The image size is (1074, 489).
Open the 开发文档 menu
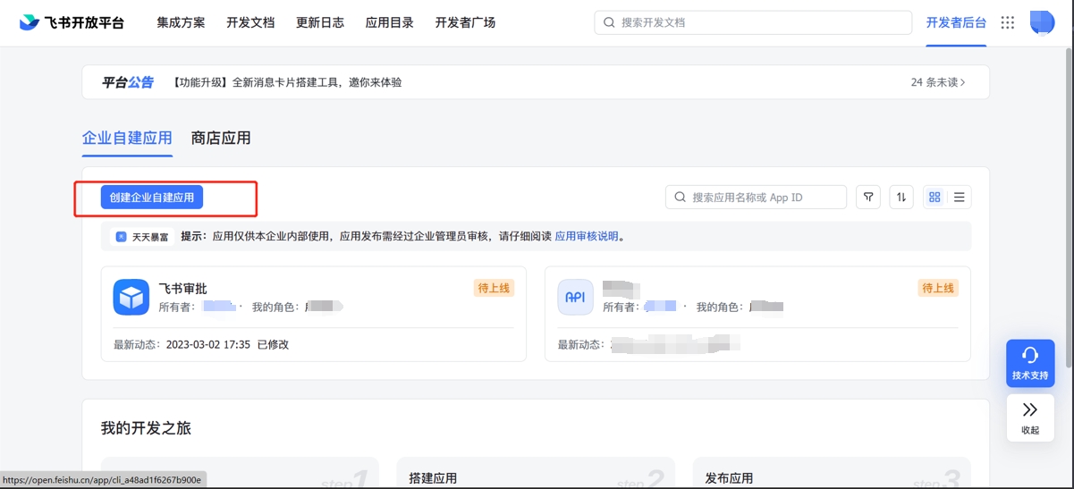[250, 22]
